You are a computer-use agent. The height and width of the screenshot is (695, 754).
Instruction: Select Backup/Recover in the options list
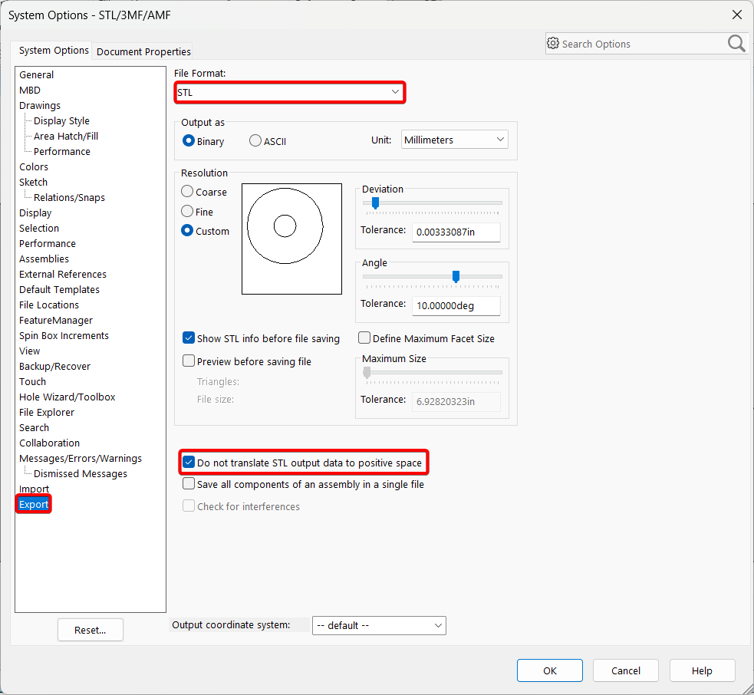54,367
